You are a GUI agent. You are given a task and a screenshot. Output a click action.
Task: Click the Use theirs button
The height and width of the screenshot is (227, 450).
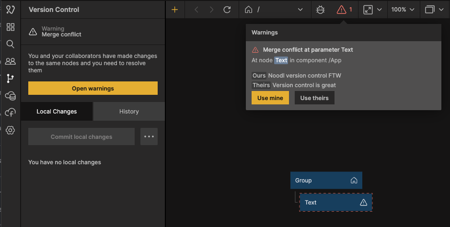tap(314, 98)
